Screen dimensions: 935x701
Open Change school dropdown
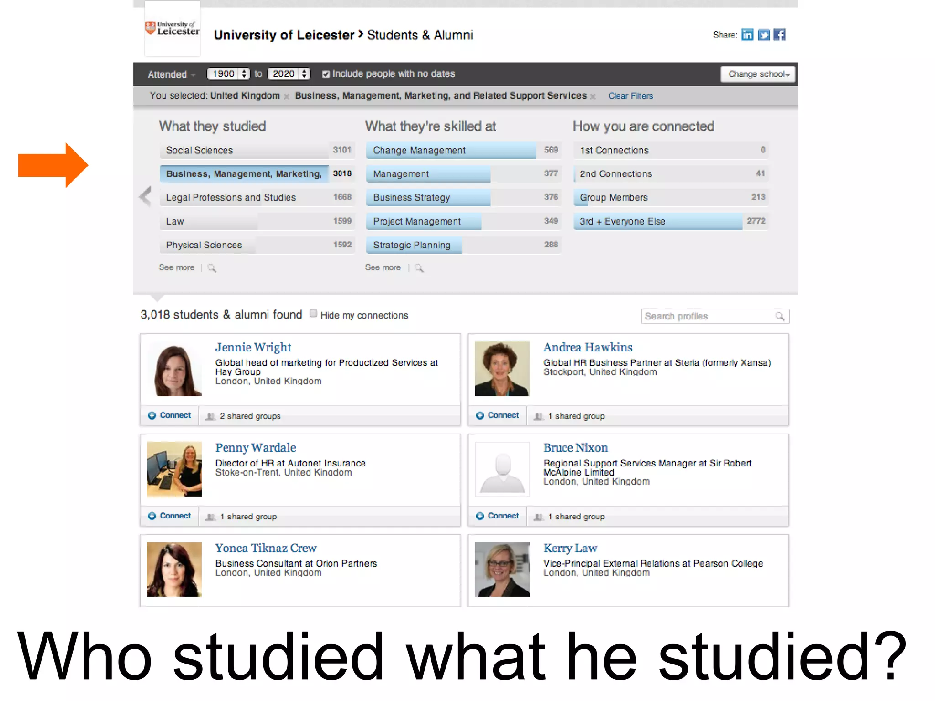pyautogui.click(x=758, y=74)
